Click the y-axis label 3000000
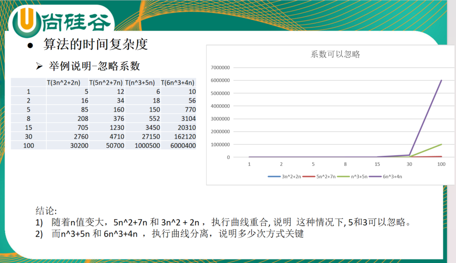Screen dimensions: 456x263 [x=220, y=119]
